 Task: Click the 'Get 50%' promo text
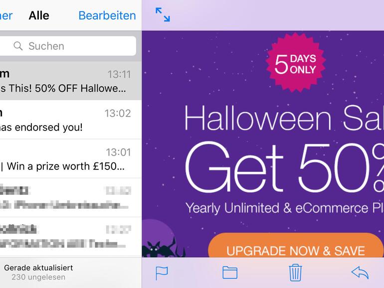click(x=284, y=167)
